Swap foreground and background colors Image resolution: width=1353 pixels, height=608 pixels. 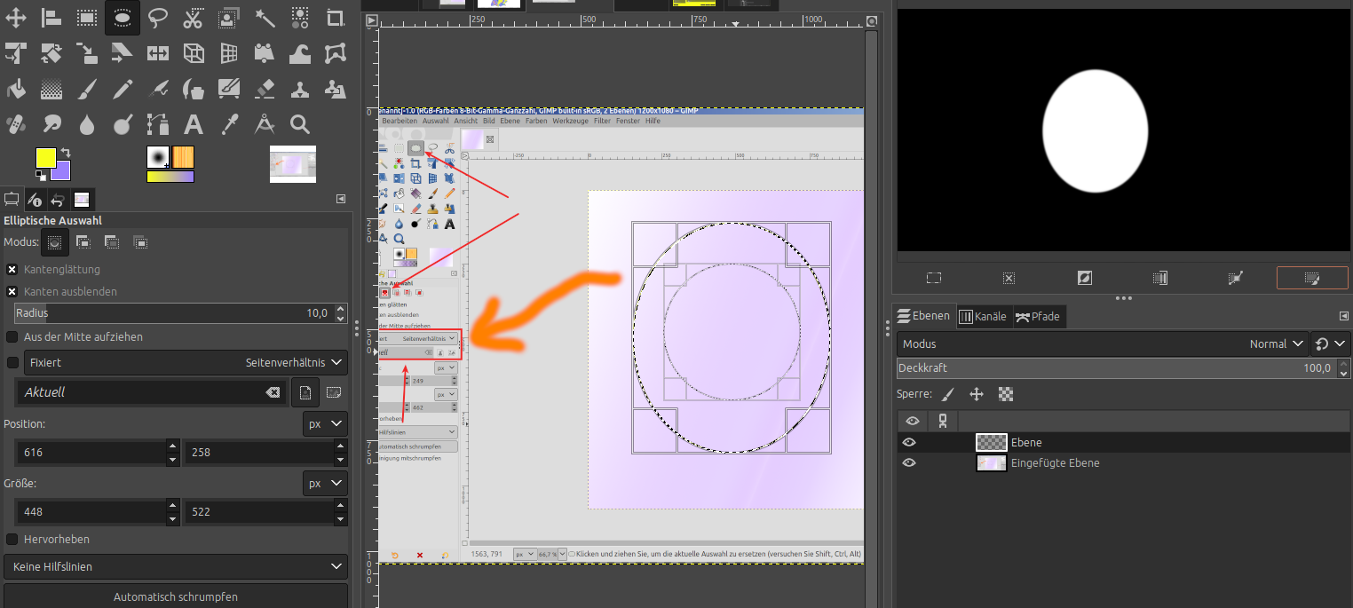click(65, 154)
